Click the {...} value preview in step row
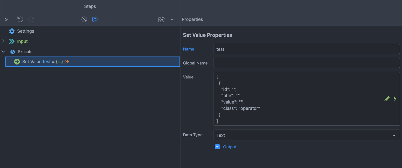Viewport: 402px width, 168px height. [59, 62]
